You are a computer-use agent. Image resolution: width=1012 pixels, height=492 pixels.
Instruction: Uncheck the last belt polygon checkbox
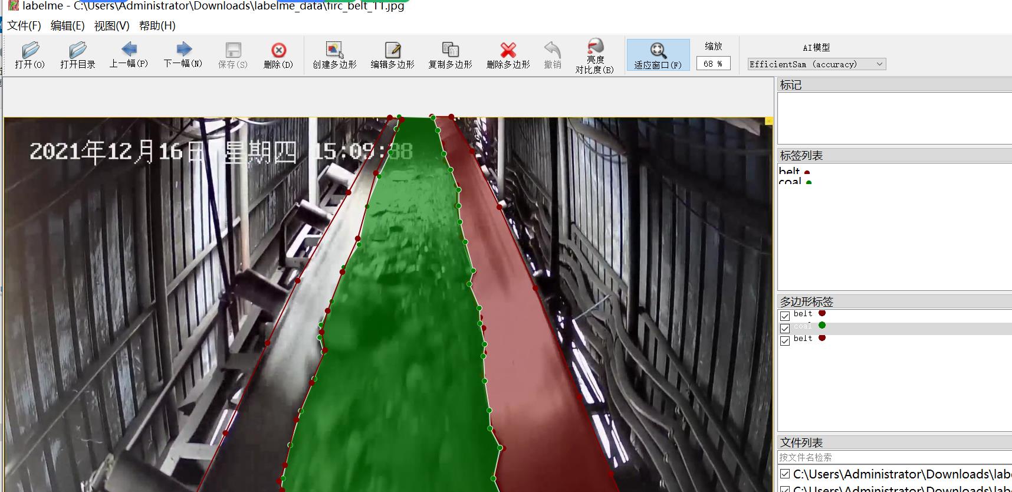coord(785,340)
